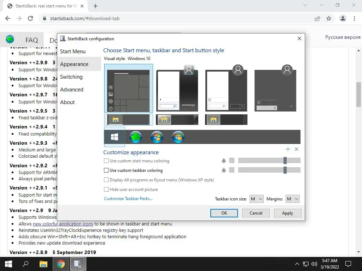The image size is (362, 271).
Task: Open the Switching section
Action: 71,77
